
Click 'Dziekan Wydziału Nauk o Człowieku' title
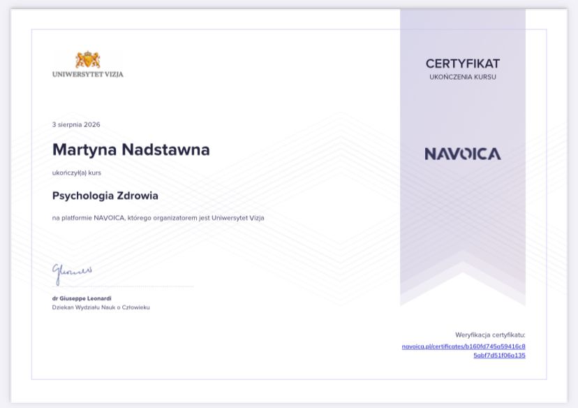[x=101, y=307]
